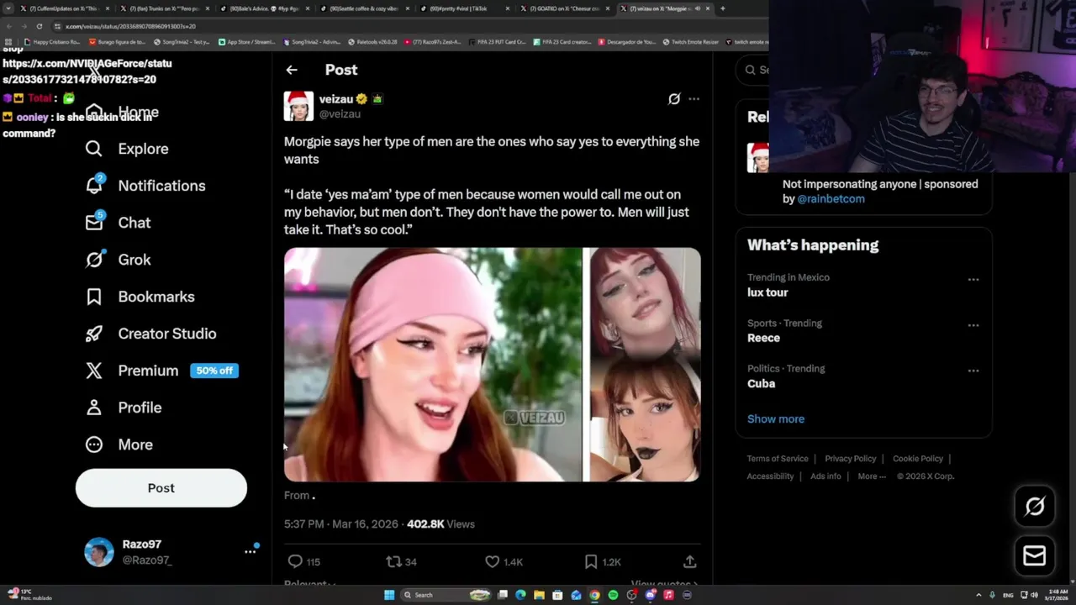Click the browser address bar URL
The image size is (1076, 605).
coord(130,26)
